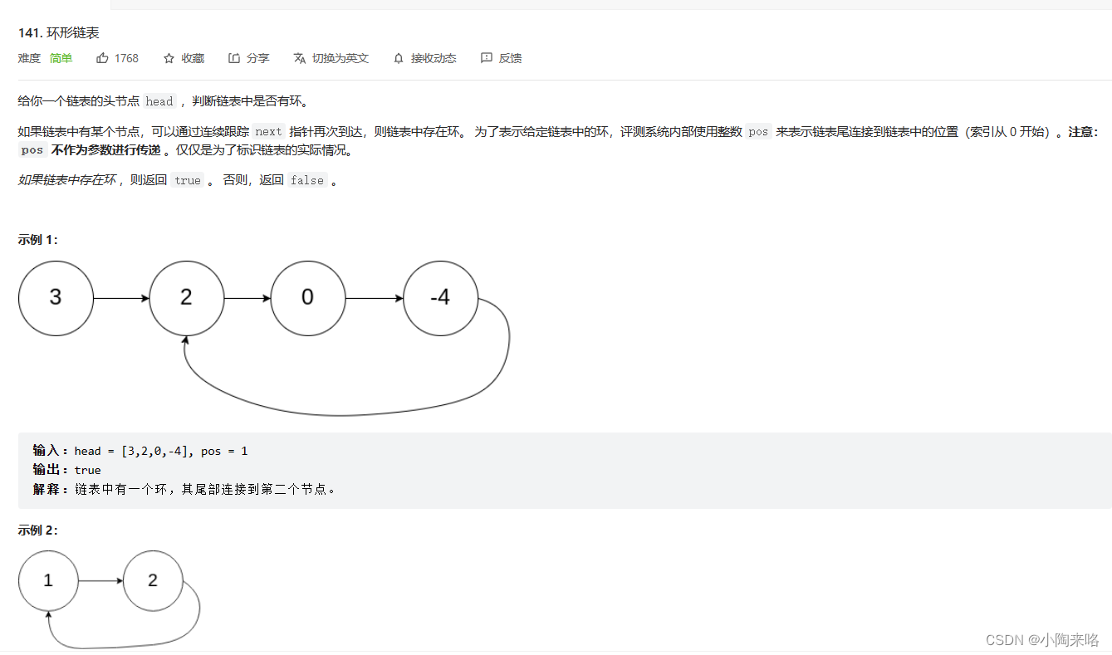Click the bell notification icon

[x=399, y=58]
